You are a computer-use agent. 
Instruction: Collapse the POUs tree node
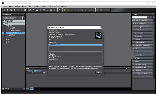click(x=7, y=26)
